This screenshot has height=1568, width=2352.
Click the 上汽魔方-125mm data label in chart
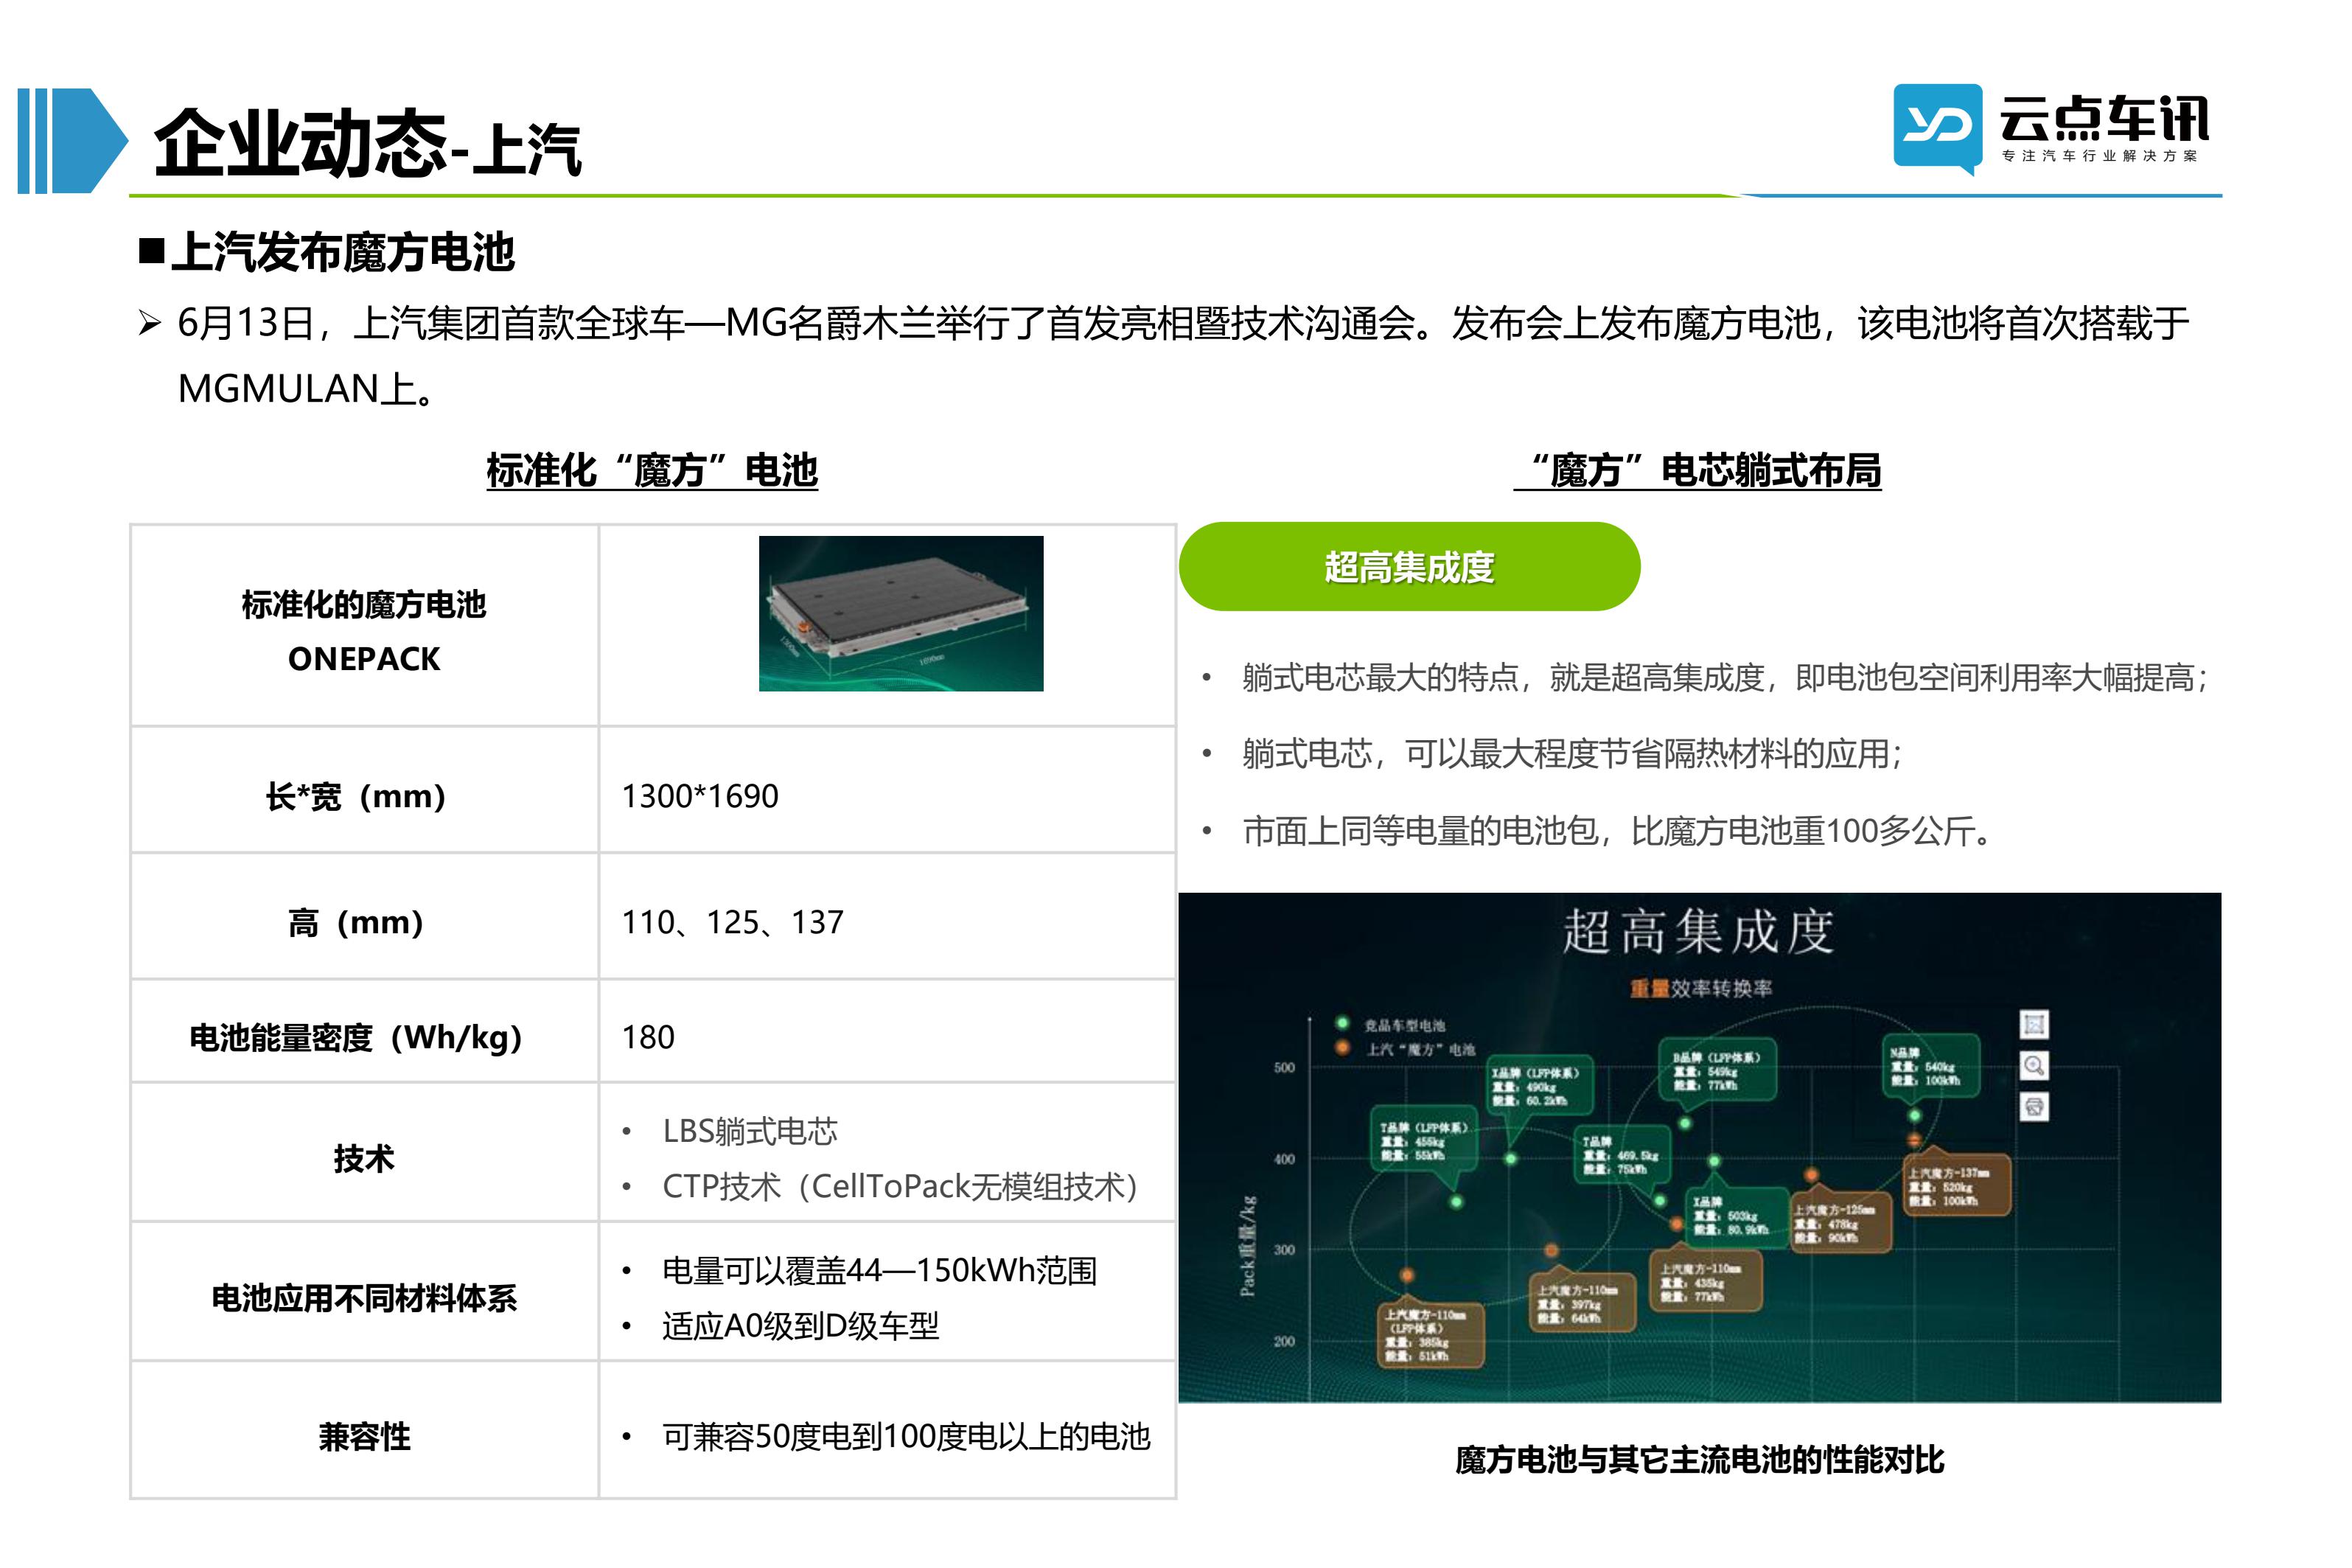tap(1840, 1223)
